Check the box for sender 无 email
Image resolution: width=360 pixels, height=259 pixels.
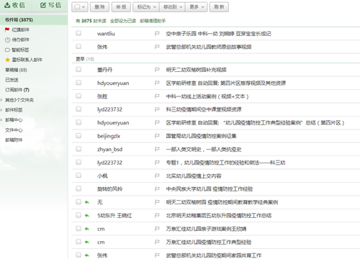pos(78,202)
